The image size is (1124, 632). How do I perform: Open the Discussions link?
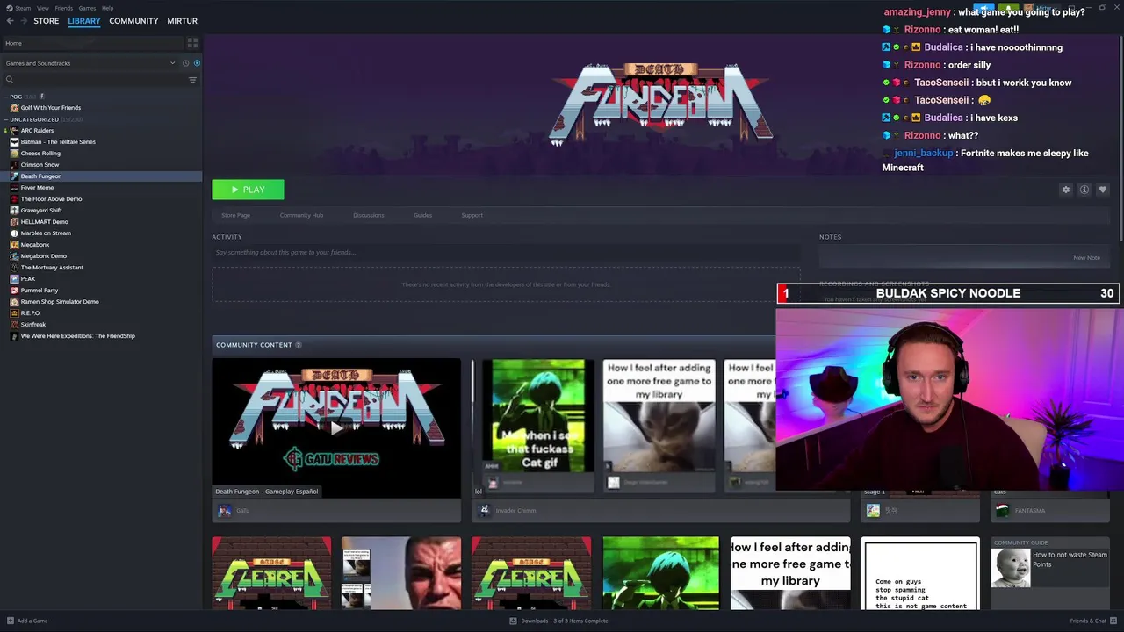(368, 215)
